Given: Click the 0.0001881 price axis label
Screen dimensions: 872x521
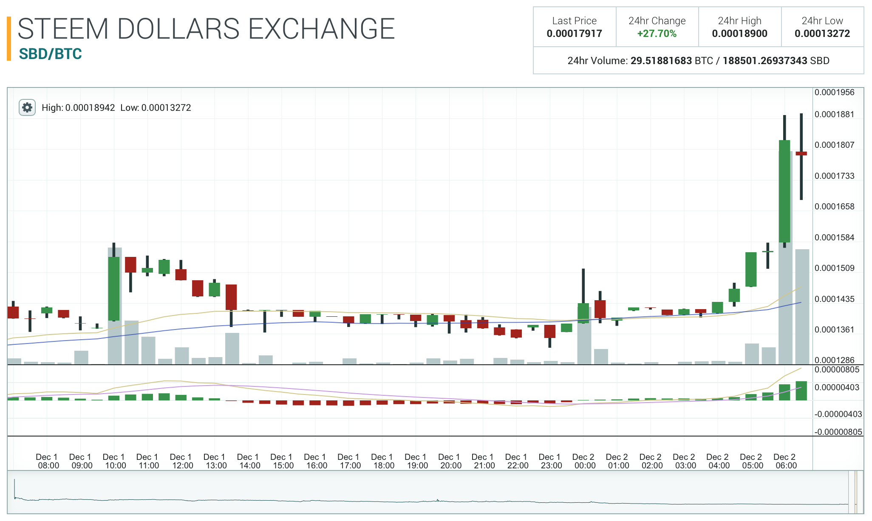Looking at the screenshot, I should click(x=834, y=114).
